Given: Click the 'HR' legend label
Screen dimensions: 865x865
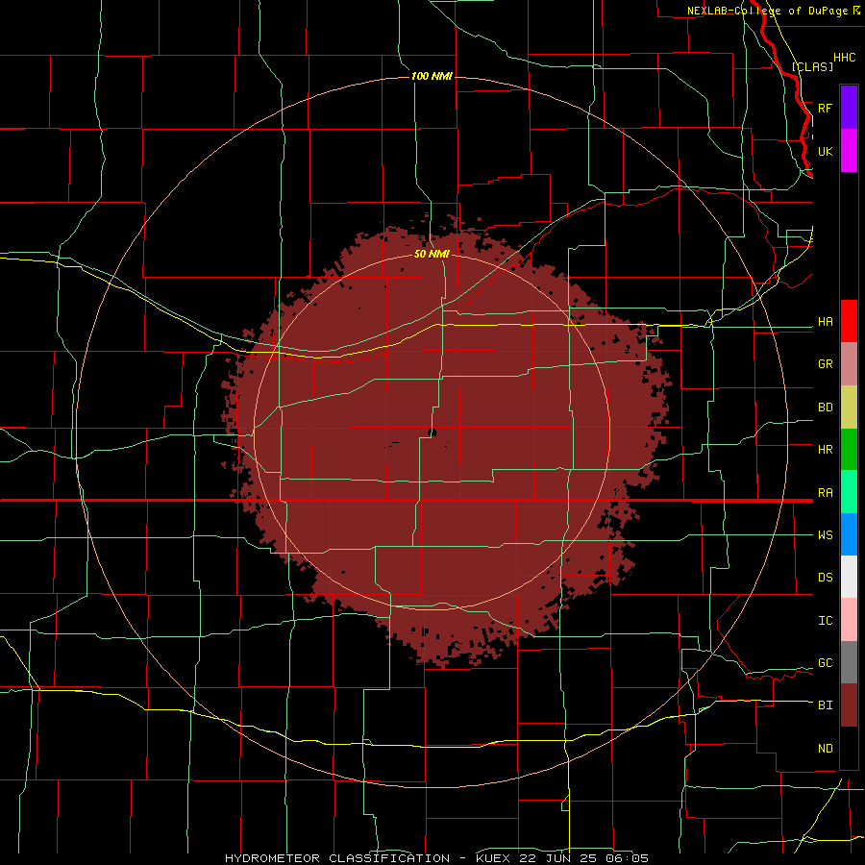Looking at the screenshot, I should [825, 450].
